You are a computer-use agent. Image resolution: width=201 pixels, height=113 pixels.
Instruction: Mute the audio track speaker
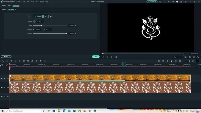(8, 97)
